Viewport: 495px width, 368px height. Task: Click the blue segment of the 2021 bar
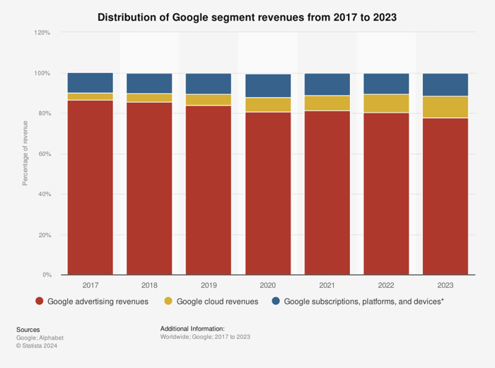327,84
